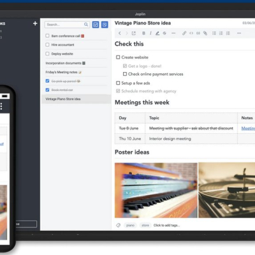Click the Search notes field
Image resolution: width=255 pixels, height=255 pixels.
[67, 25]
